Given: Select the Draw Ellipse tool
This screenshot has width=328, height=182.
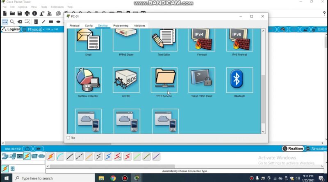Looking at the screenshot, I should click(x=58, y=22).
